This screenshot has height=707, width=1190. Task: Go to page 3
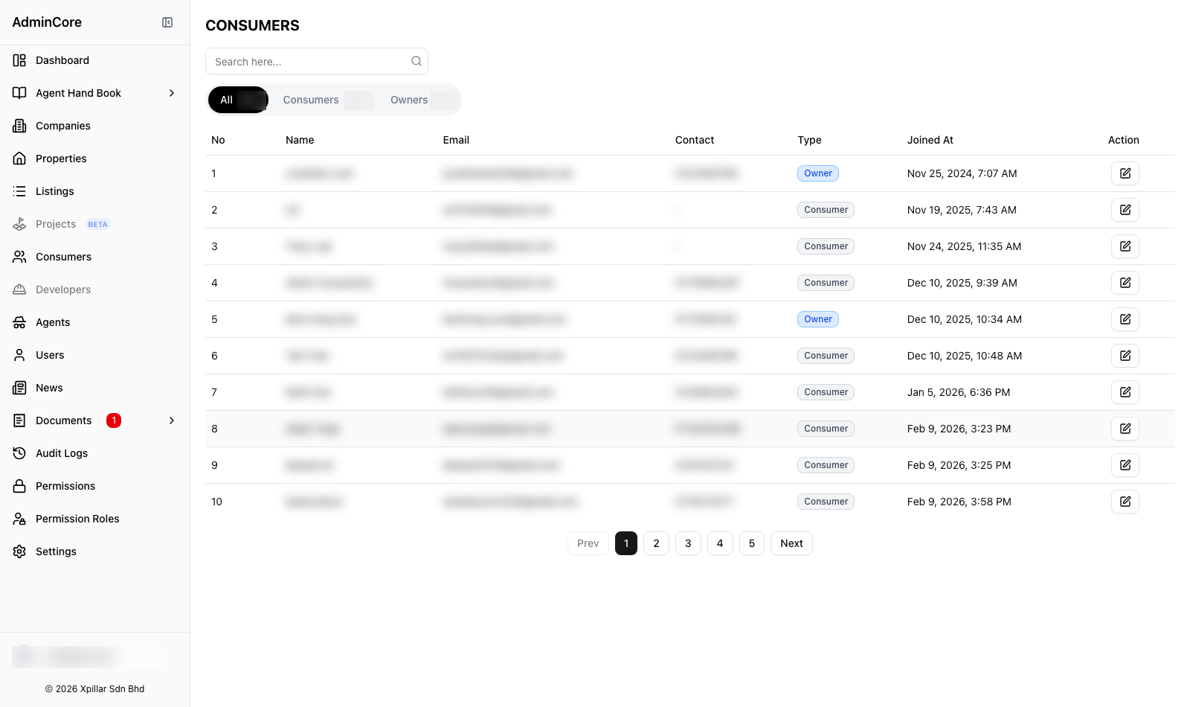[x=688, y=543]
